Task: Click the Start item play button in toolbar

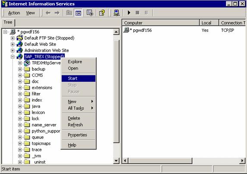Action: click(x=129, y=12)
